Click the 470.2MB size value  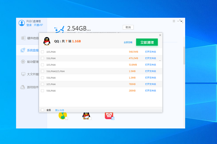tap(133, 58)
